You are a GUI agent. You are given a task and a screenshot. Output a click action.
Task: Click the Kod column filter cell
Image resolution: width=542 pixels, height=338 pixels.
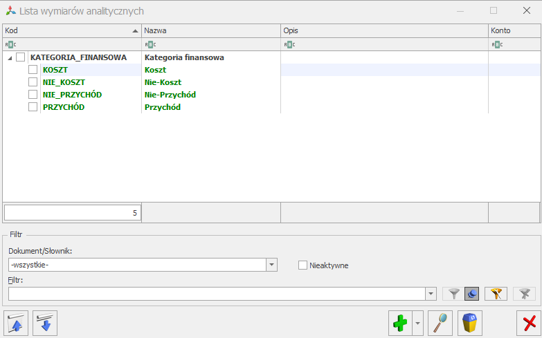(72, 44)
